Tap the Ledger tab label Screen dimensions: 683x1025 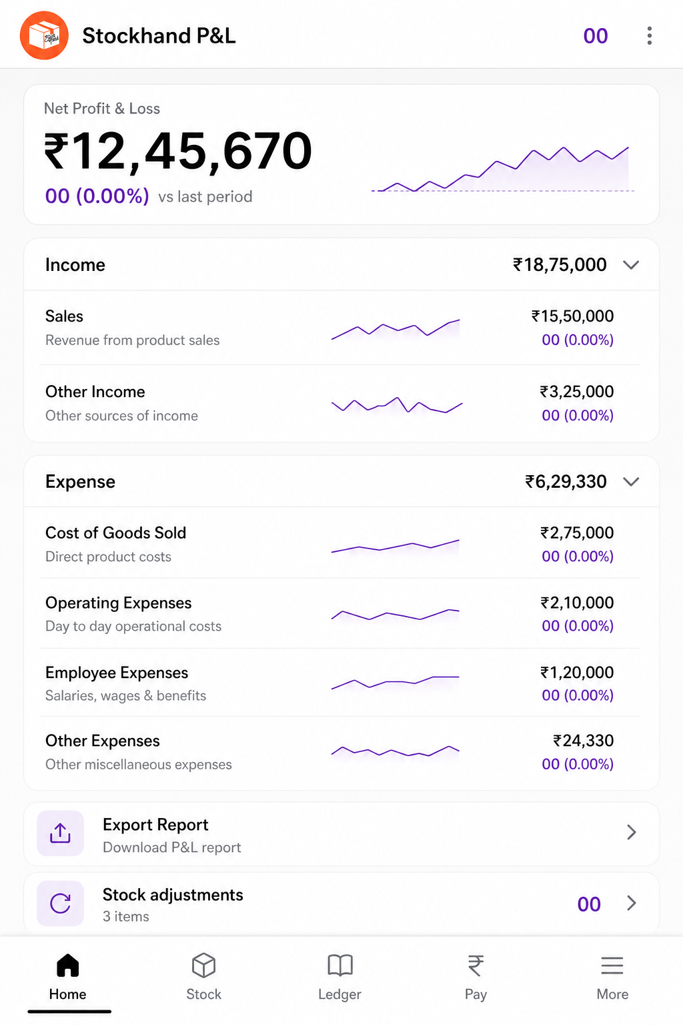click(x=339, y=994)
